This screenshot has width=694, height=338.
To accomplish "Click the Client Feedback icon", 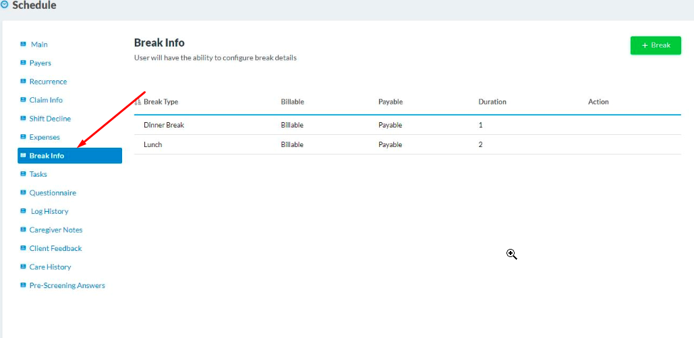I will [x=24, y=248].
